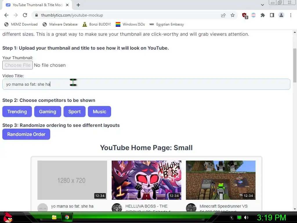Viewport: 297px width, 223px height.
Task: Open the Angry Birds start button
Action: [8, 217]
